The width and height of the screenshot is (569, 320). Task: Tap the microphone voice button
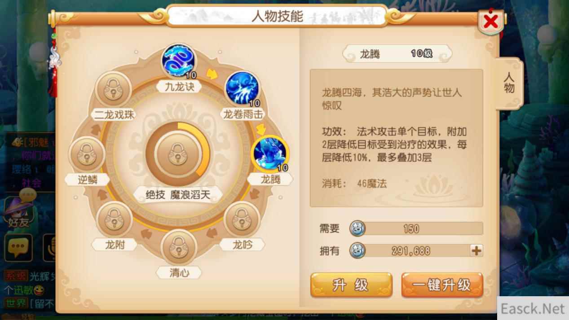click(x=50, y=247)
